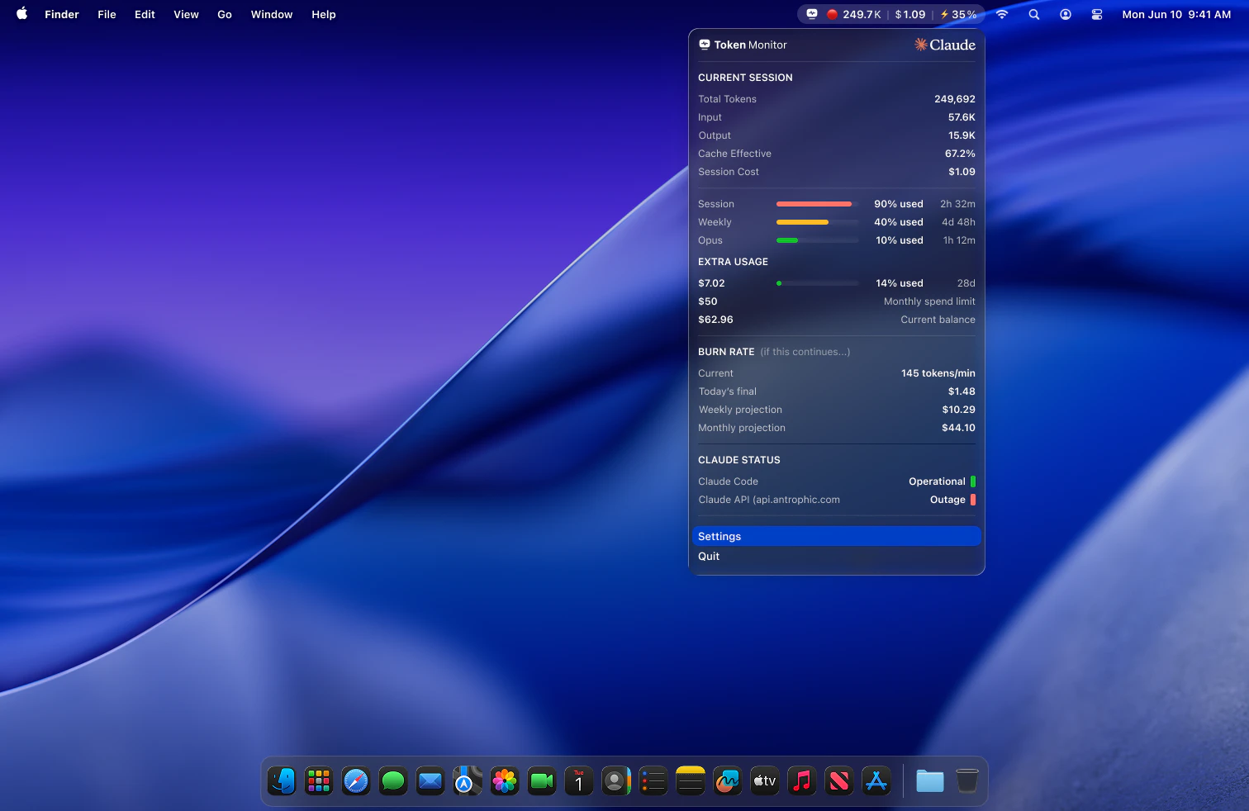Select Settings from the Token Monitor menu

point(836,536)
